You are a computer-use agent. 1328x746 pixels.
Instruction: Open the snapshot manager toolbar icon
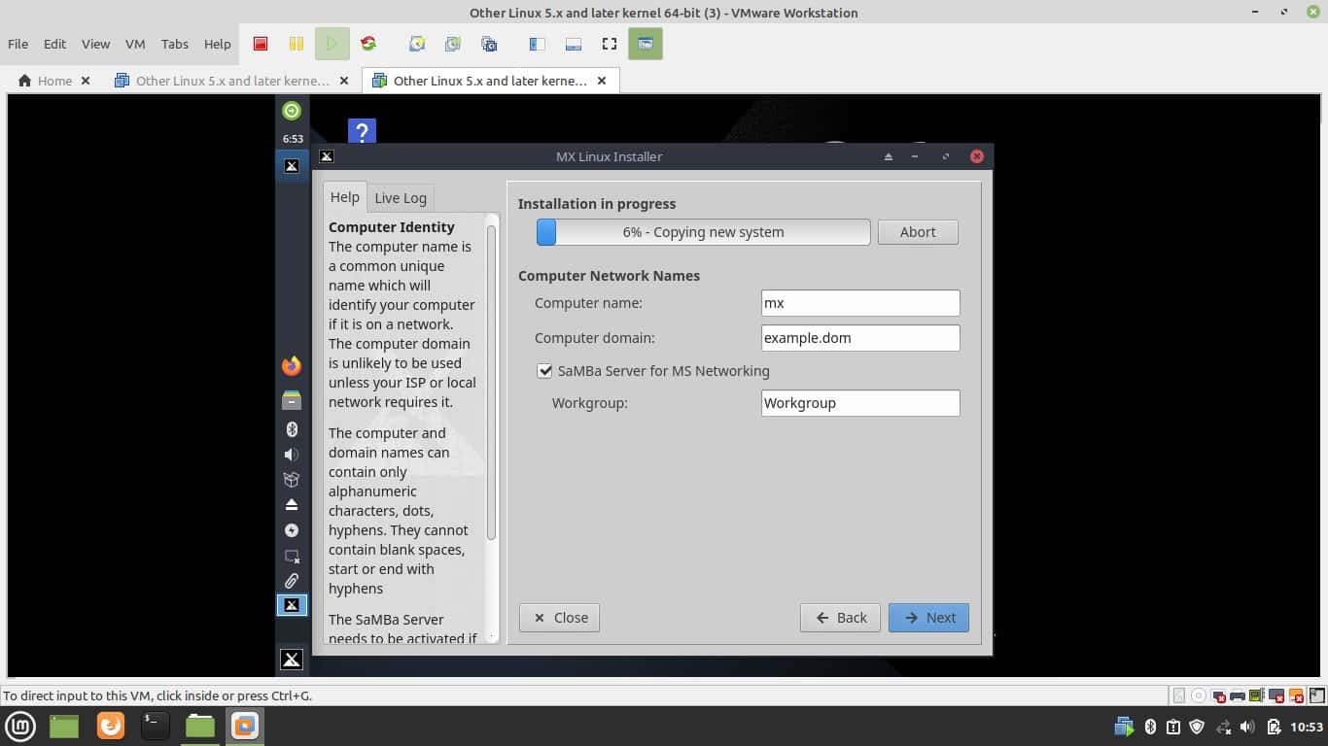489,44
